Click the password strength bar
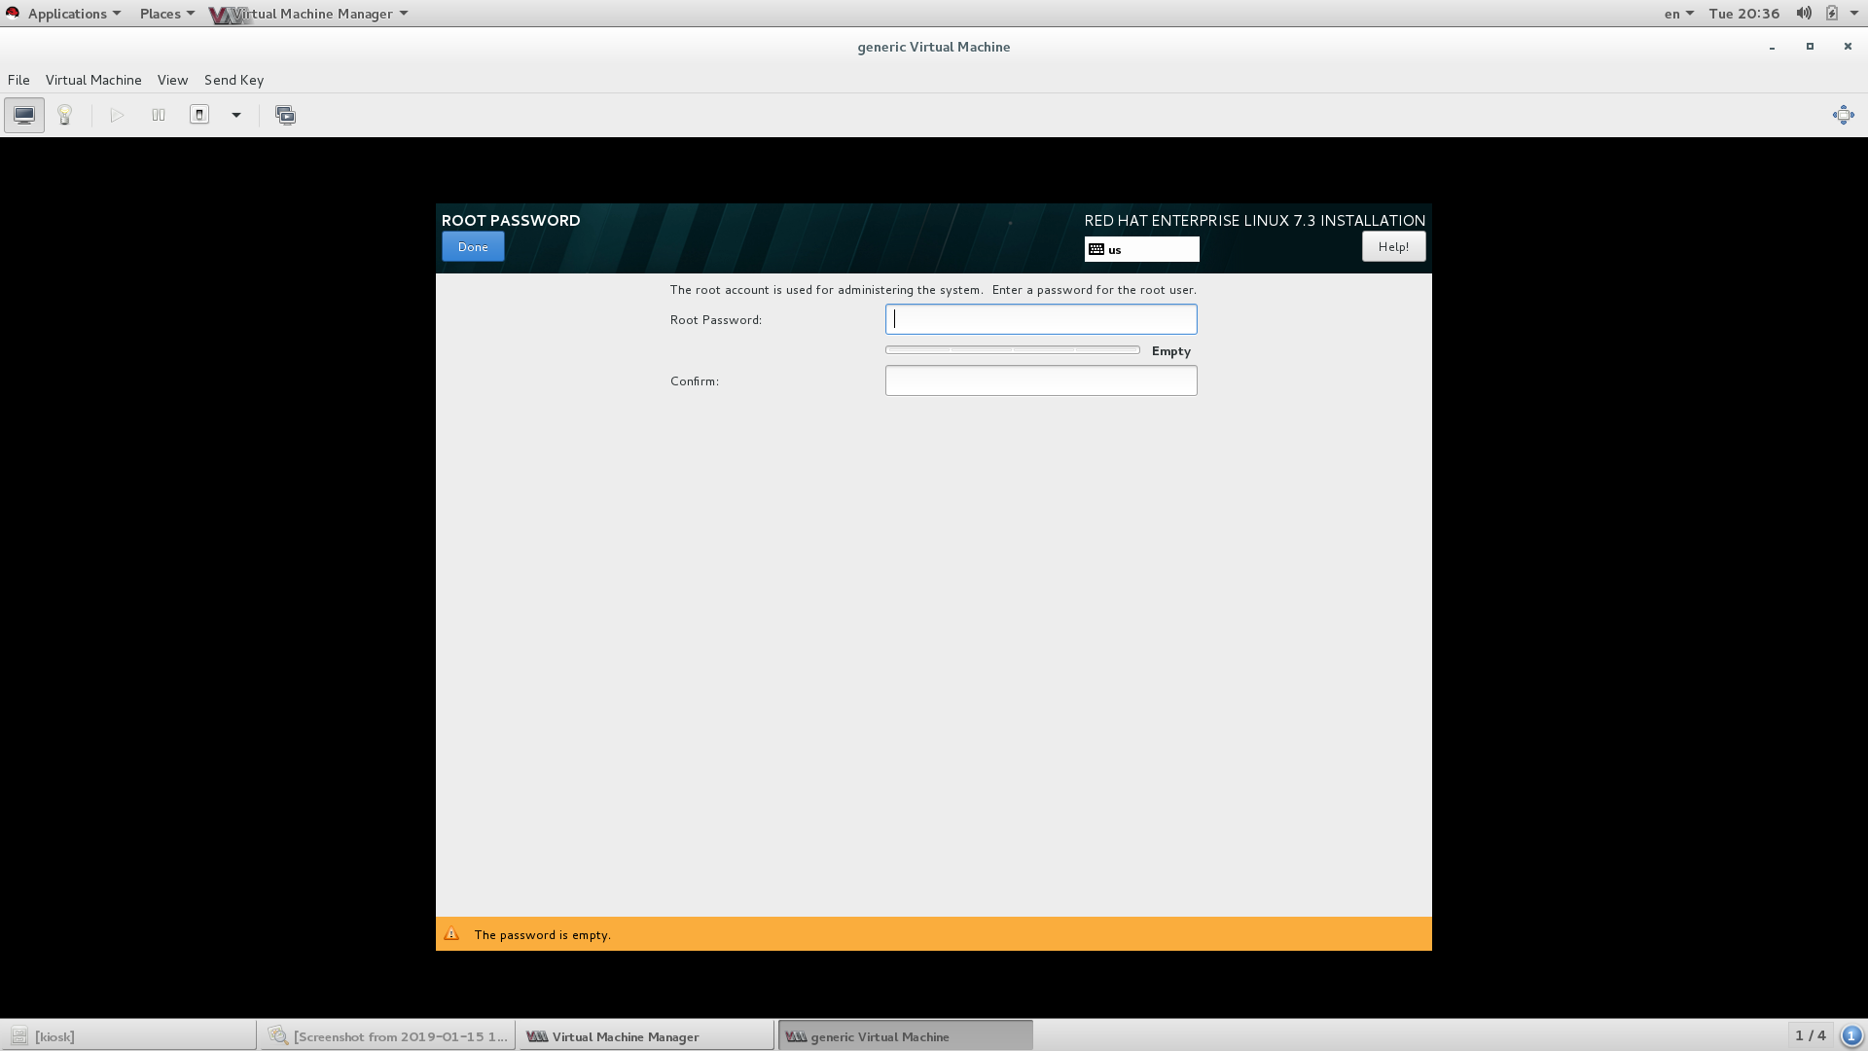Viewport: 1868px width, 1051px height. click(x=1012, y=350)
